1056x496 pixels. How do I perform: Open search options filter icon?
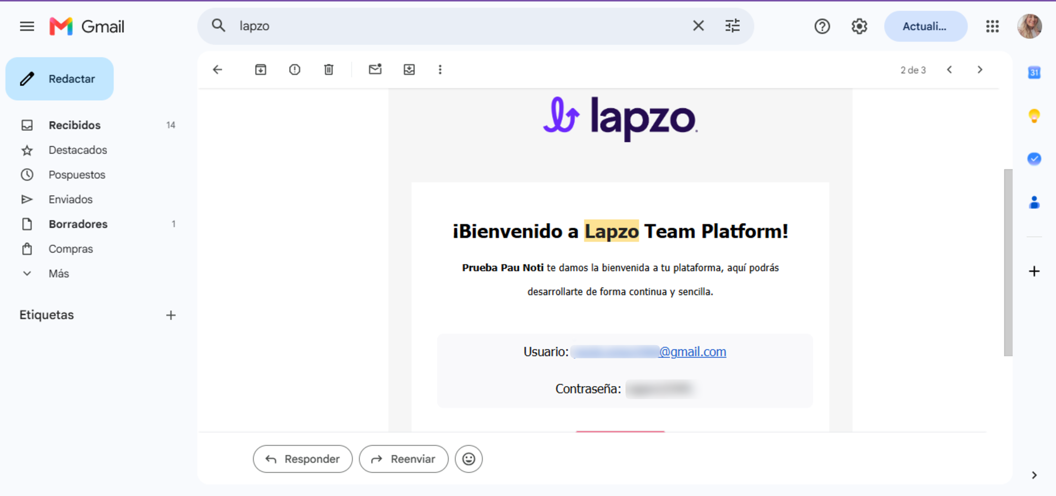(732, 26)
